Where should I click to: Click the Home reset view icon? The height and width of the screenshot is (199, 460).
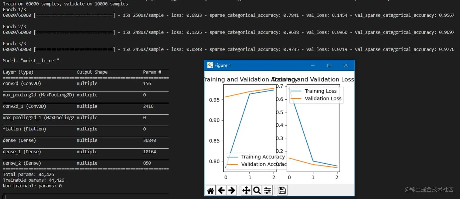[211, 191]
